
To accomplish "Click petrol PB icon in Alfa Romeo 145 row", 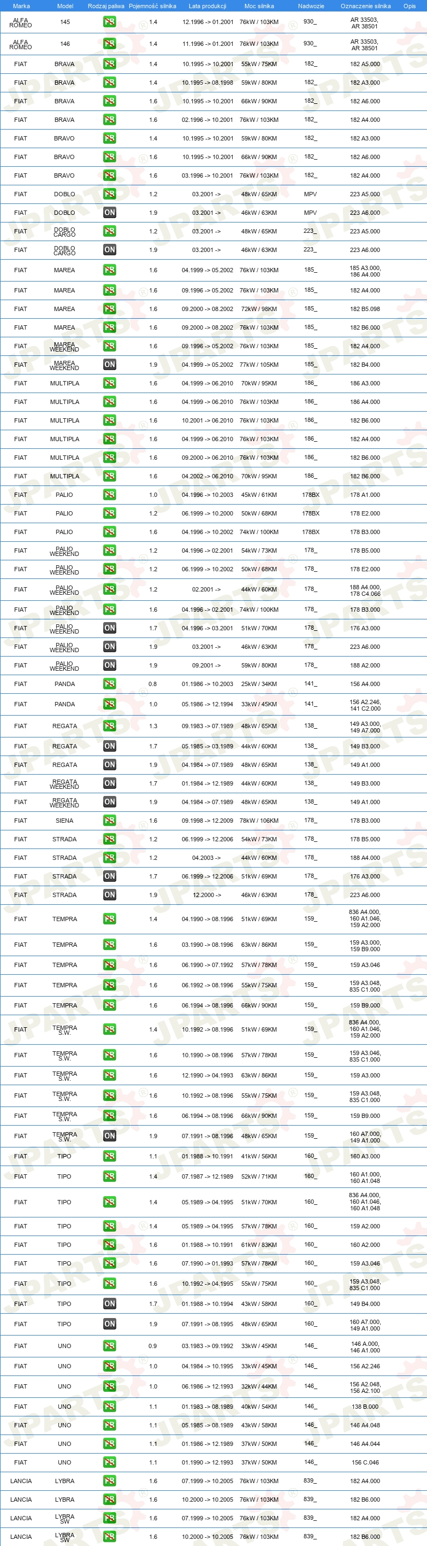I will [109, 22].
